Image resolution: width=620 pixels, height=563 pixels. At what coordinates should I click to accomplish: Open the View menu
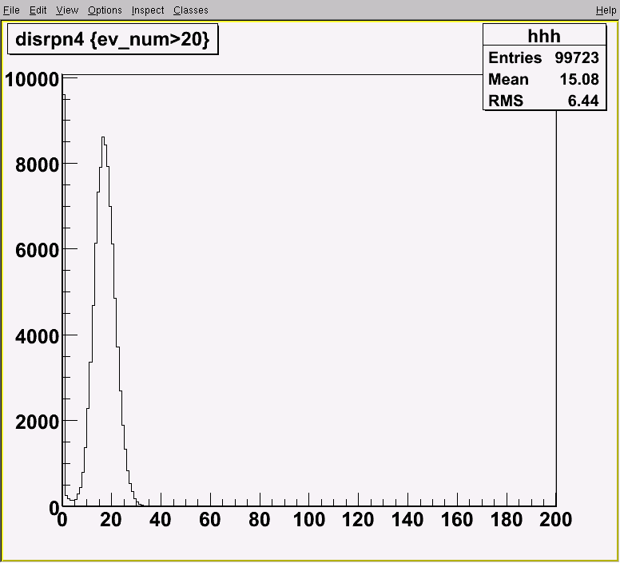[67, 10]
